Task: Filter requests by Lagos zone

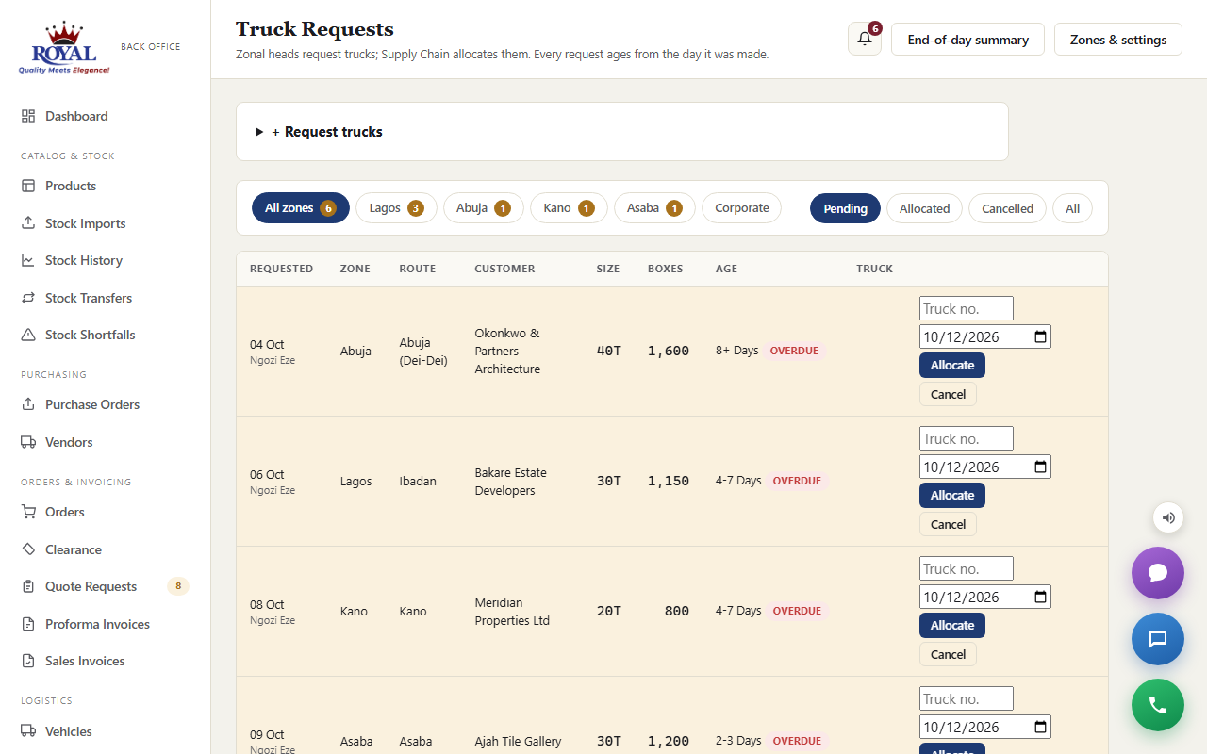Action: [396, 208]
